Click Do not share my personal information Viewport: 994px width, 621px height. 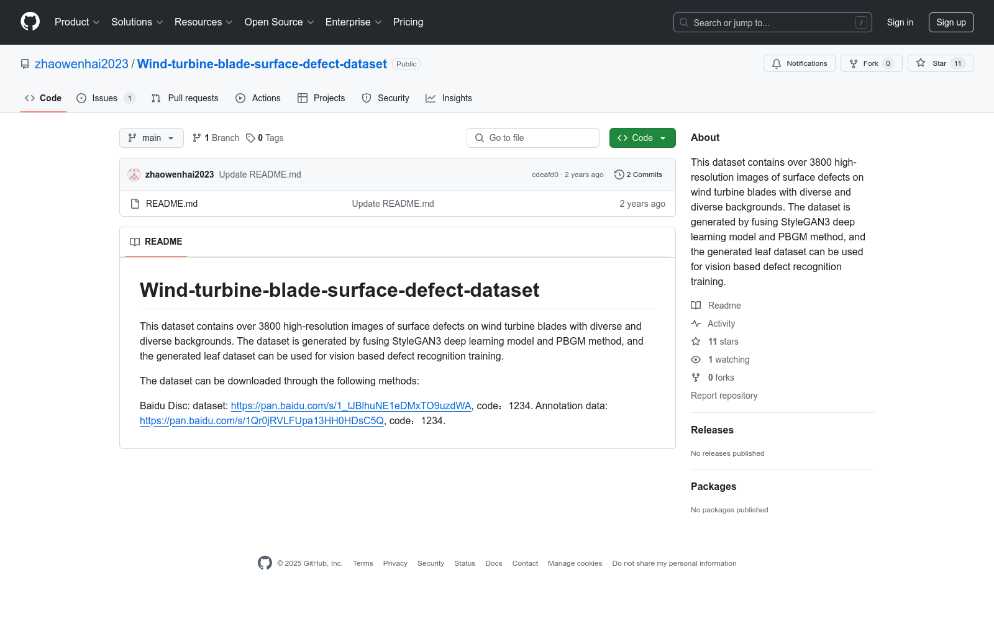pyautogui.click(x=674, y=563)
